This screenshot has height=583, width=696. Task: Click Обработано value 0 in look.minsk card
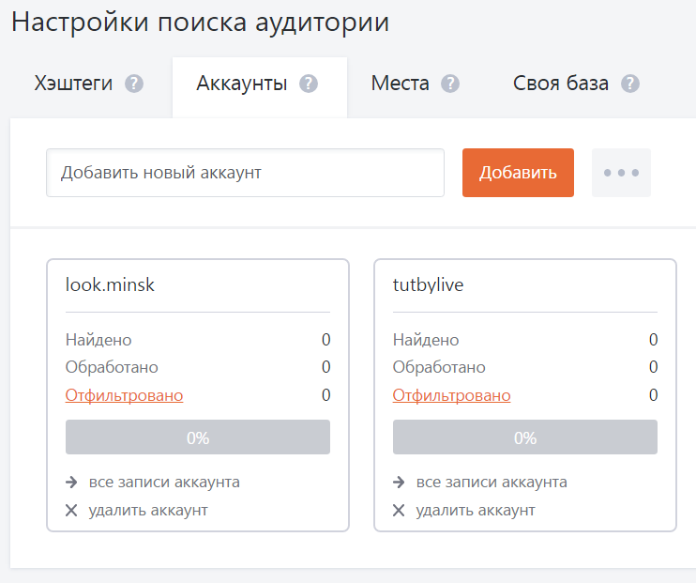click(326, 367)
